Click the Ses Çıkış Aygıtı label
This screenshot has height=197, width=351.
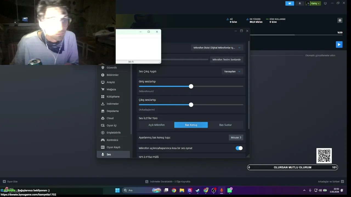148,71
